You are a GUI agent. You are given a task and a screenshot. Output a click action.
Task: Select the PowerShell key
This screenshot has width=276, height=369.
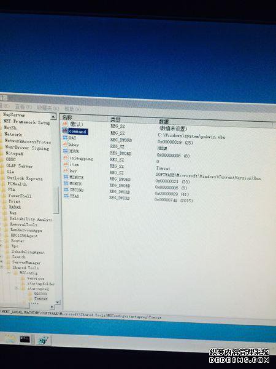coord(20,196)
